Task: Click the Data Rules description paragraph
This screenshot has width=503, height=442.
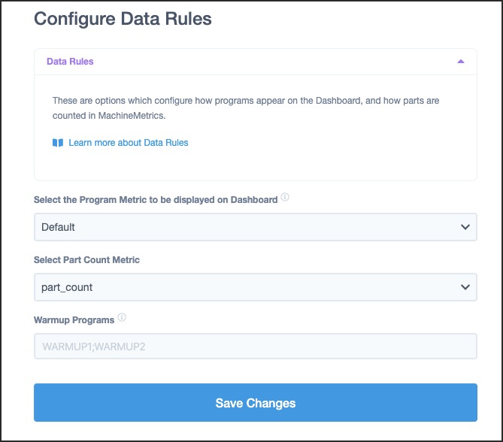Action: pos(246,108)
